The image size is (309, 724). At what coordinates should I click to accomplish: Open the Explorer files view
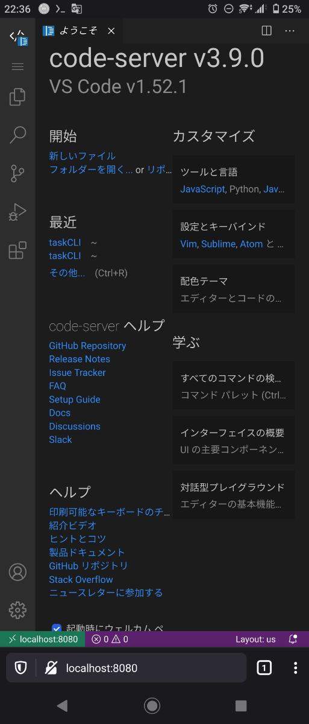coord(17,97)
